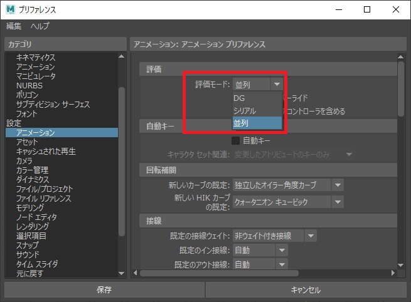Close the プリファレンス window
This screenshot has height=302, width=411.
coord(396,9)
